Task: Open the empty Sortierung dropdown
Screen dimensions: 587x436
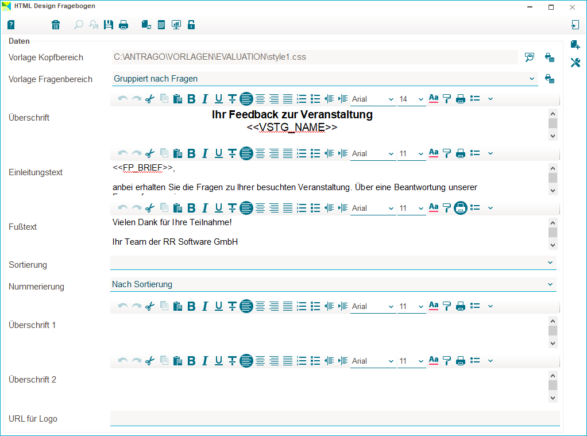Action: coord(550,263)
